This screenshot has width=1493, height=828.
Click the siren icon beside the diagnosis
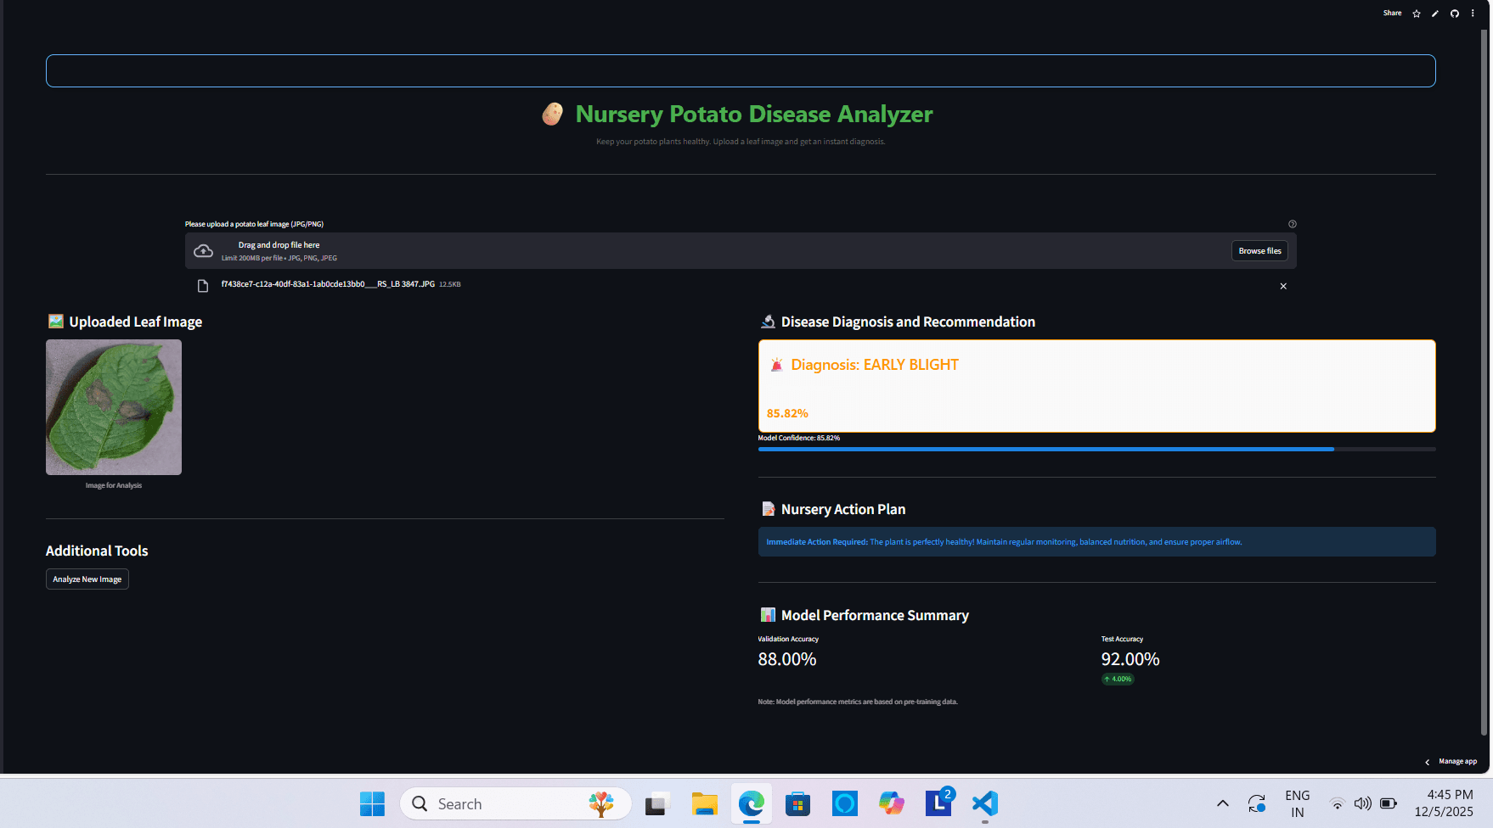coord(776,365)
